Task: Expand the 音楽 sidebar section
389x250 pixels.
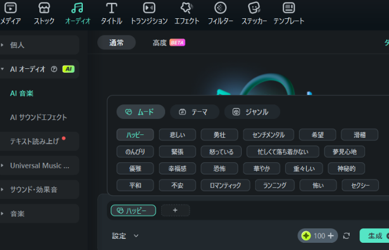Action: 2,213
